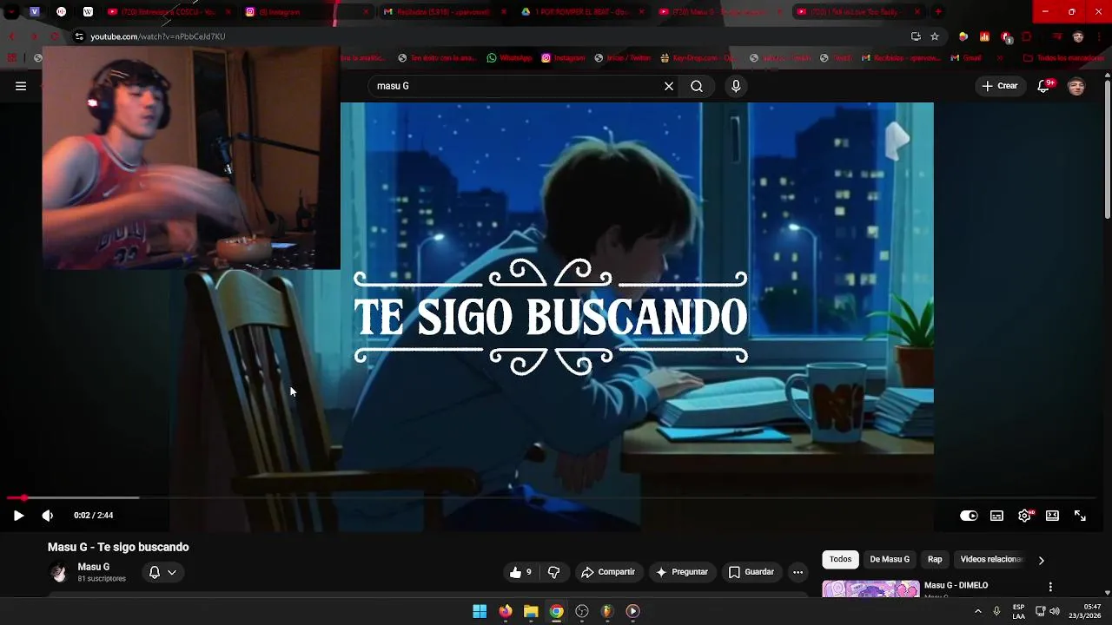Open the Key-Drop.com bookmark
This screenshot has width=1112, height=625.
tap(698, 58)
